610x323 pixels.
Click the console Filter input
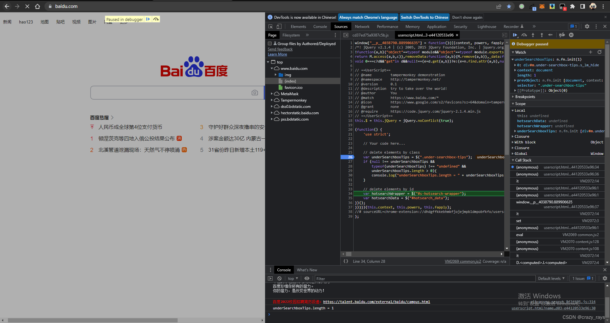425,279
